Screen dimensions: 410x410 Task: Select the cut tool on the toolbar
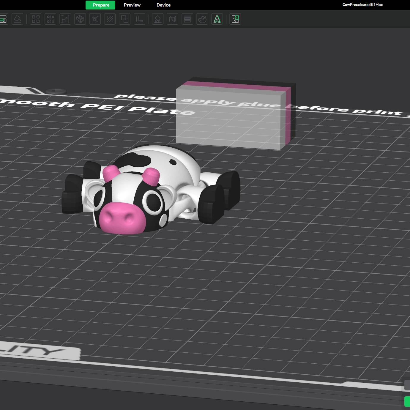[172, 19]
